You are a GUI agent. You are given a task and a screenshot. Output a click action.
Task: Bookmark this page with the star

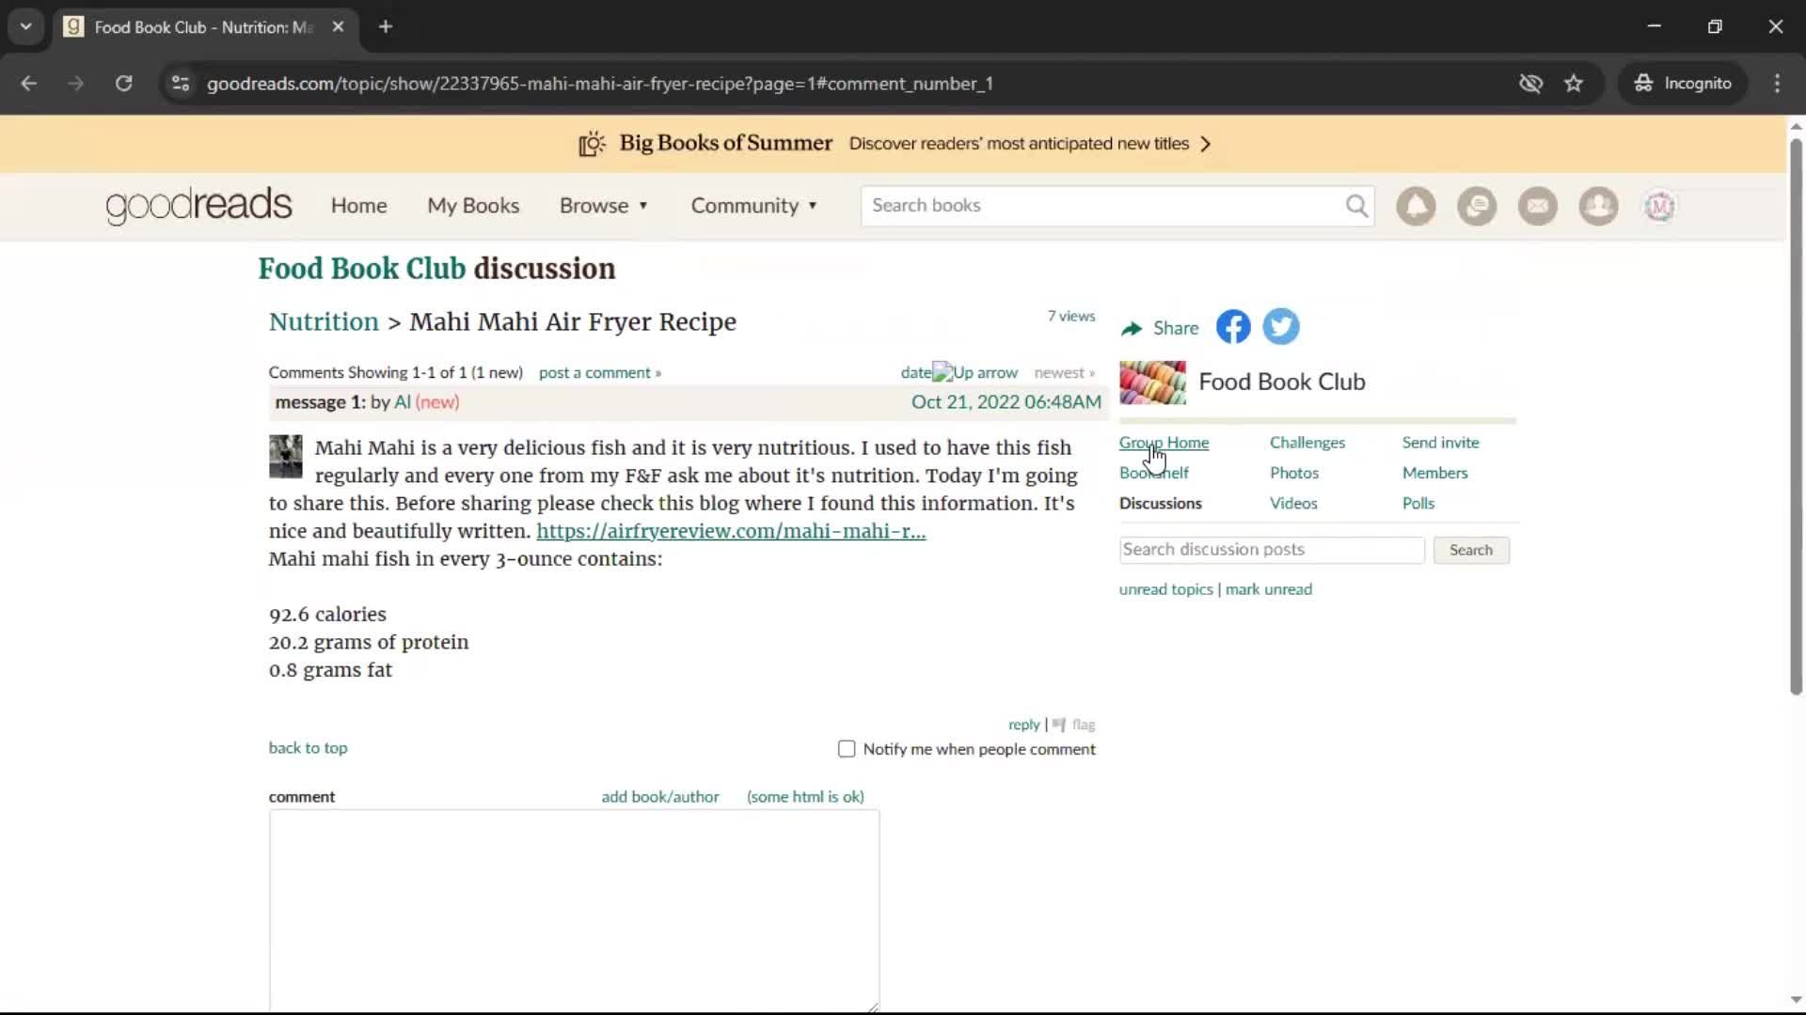1574,84
